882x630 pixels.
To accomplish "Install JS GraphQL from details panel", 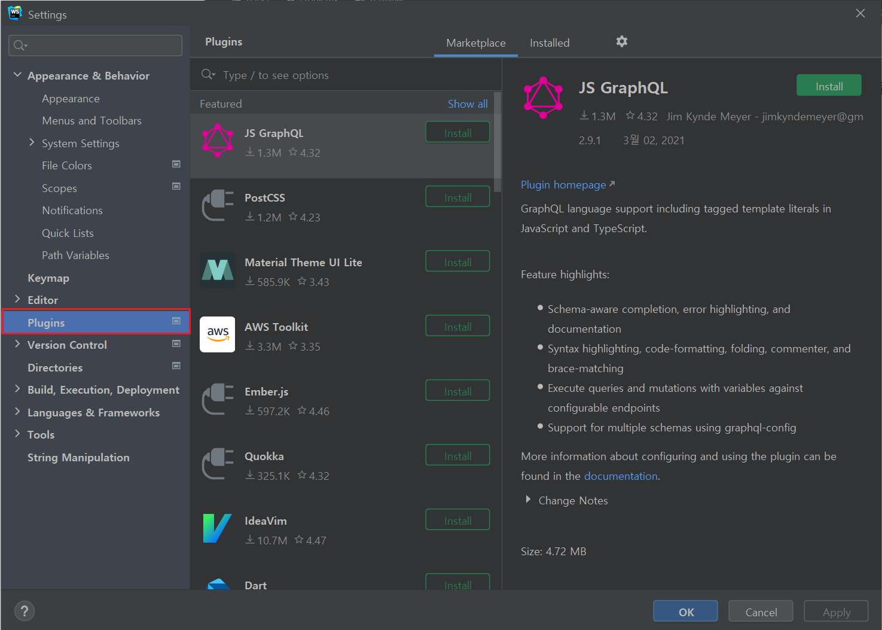I will 829,86.
